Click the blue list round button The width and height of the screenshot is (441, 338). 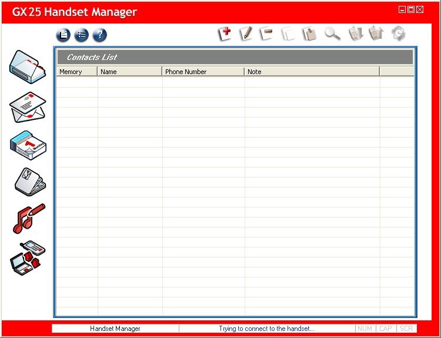click(82, 35)
